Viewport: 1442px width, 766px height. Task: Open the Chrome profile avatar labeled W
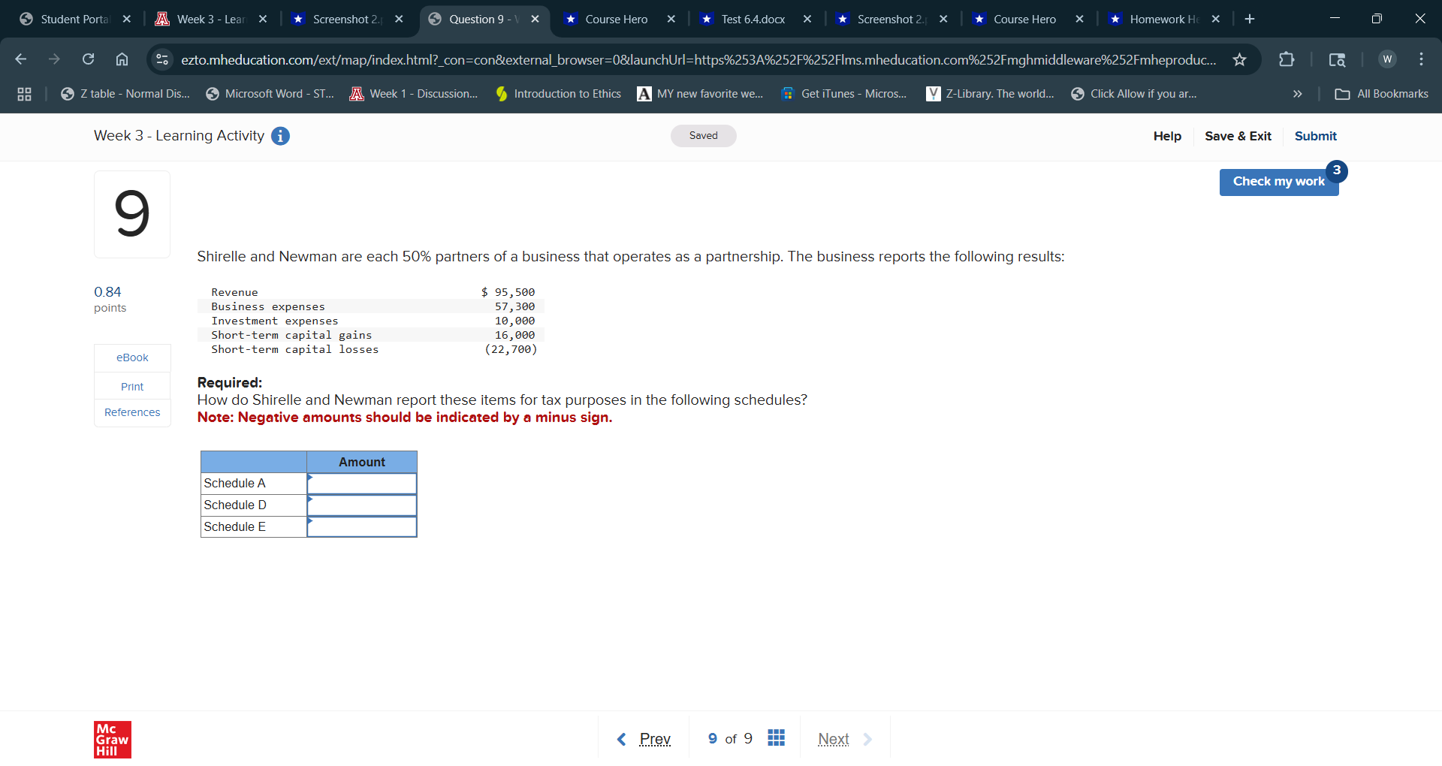(1386, 59)
